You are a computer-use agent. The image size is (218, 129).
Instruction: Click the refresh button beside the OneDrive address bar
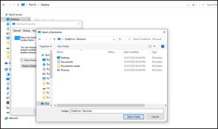[120, 39]
